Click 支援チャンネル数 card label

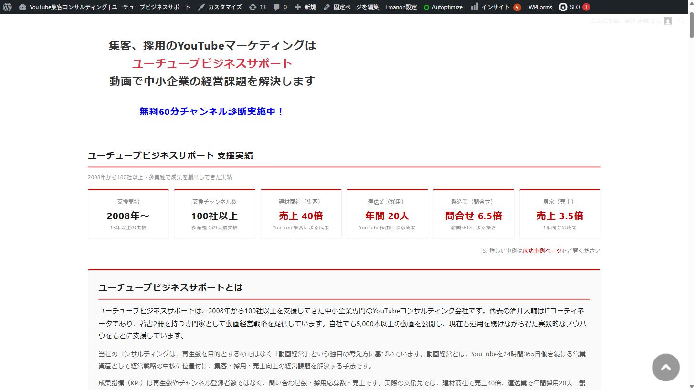point(215,202)
